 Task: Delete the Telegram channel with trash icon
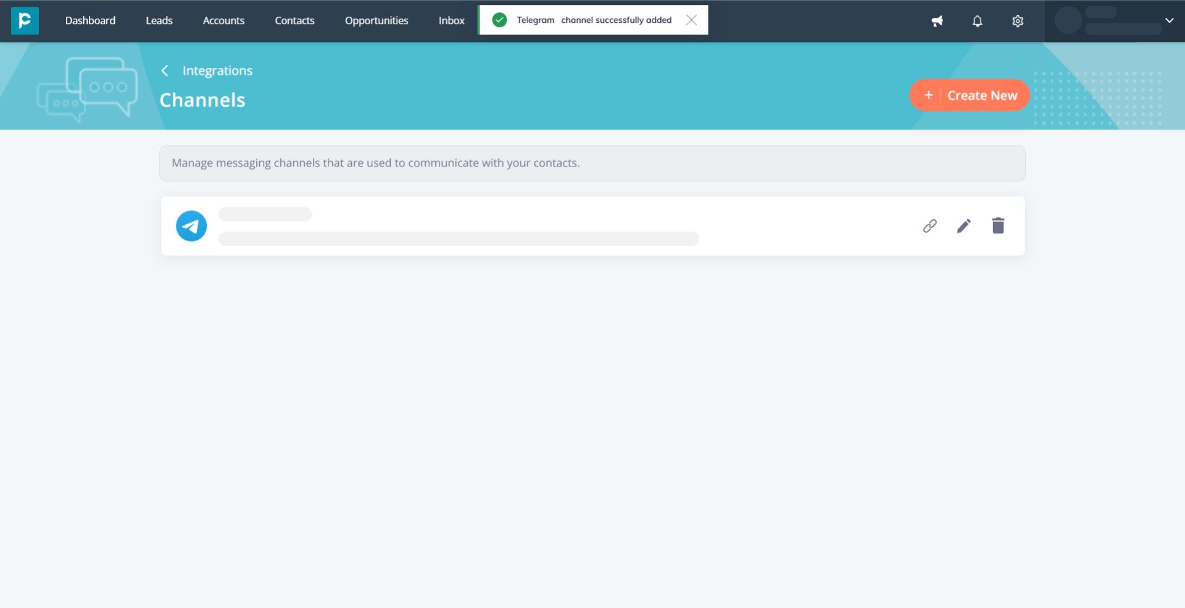(x=998, y=226)
